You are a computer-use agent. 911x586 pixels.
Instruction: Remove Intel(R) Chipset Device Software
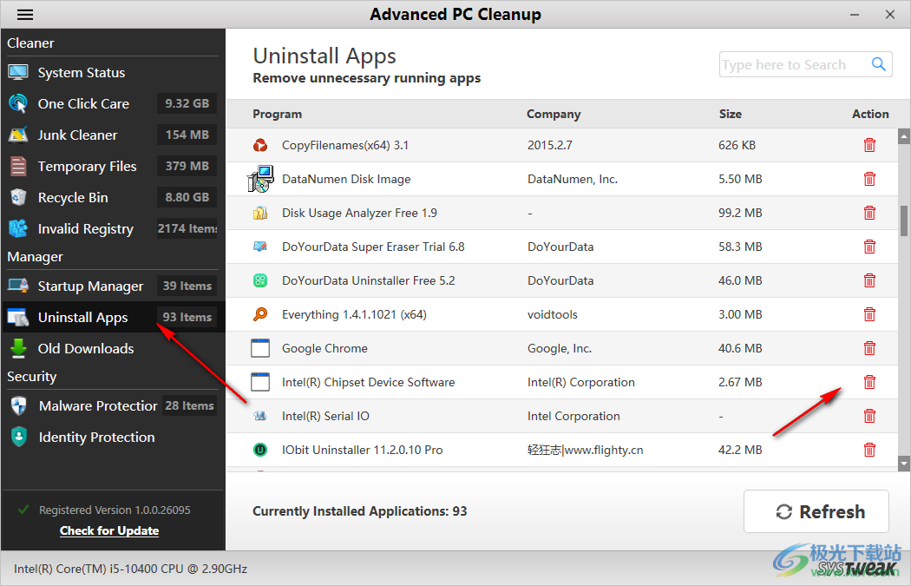pos(869,382)
